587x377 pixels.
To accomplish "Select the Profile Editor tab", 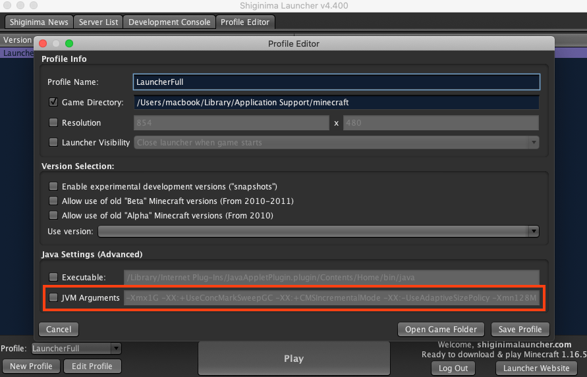I will (245, 22).
